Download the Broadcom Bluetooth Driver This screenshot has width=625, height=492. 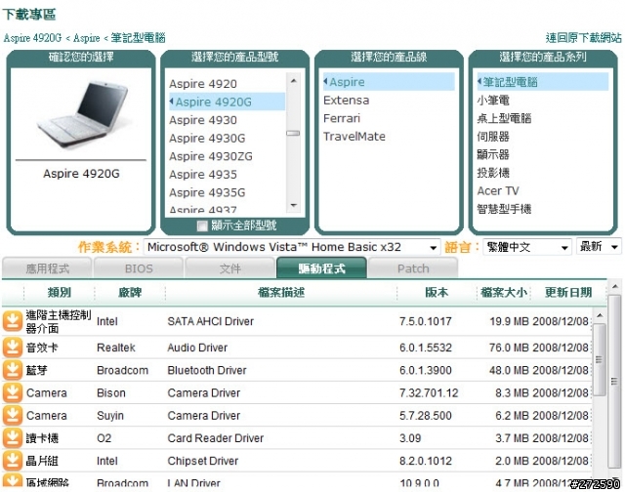(13, 370)
